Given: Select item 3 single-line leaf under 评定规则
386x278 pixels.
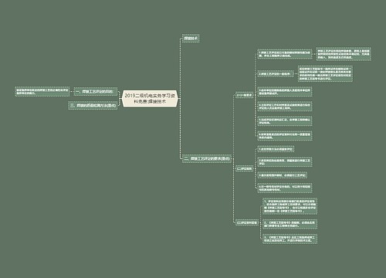Looking at the screenshot, I should point(283,175).
